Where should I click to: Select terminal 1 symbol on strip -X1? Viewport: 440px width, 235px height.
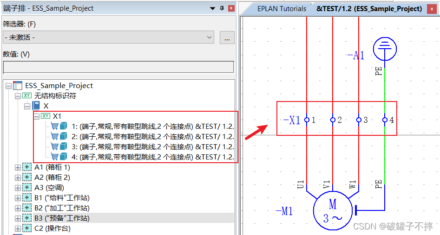[x=307, y=120]
